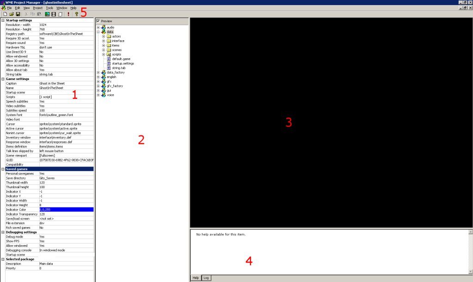Image resolution: width=473 pixels, height=282 pixels.
Task: Expand the scenes folder
Action: (x=103, y=50)
